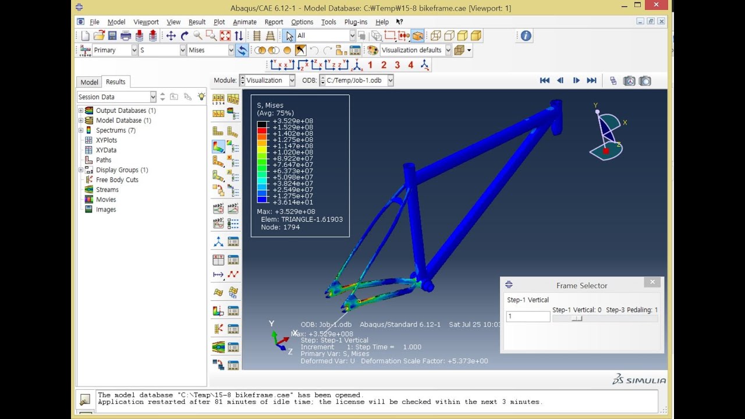Toggle Filled render style

(x=462, y=36)
